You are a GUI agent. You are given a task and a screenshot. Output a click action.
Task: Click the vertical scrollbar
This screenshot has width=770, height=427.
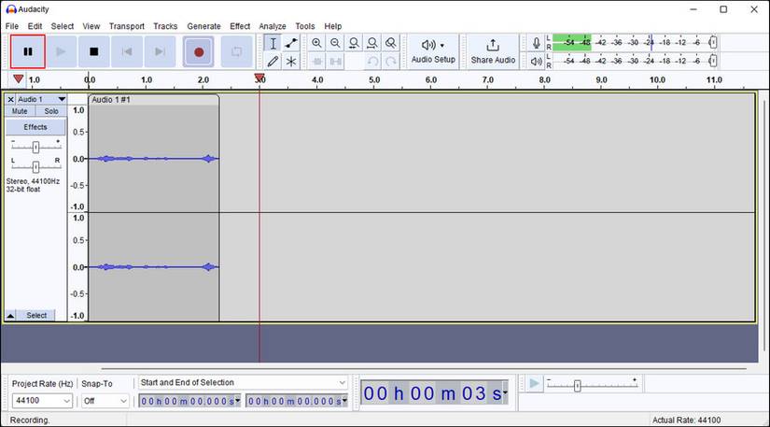(764, 224)
